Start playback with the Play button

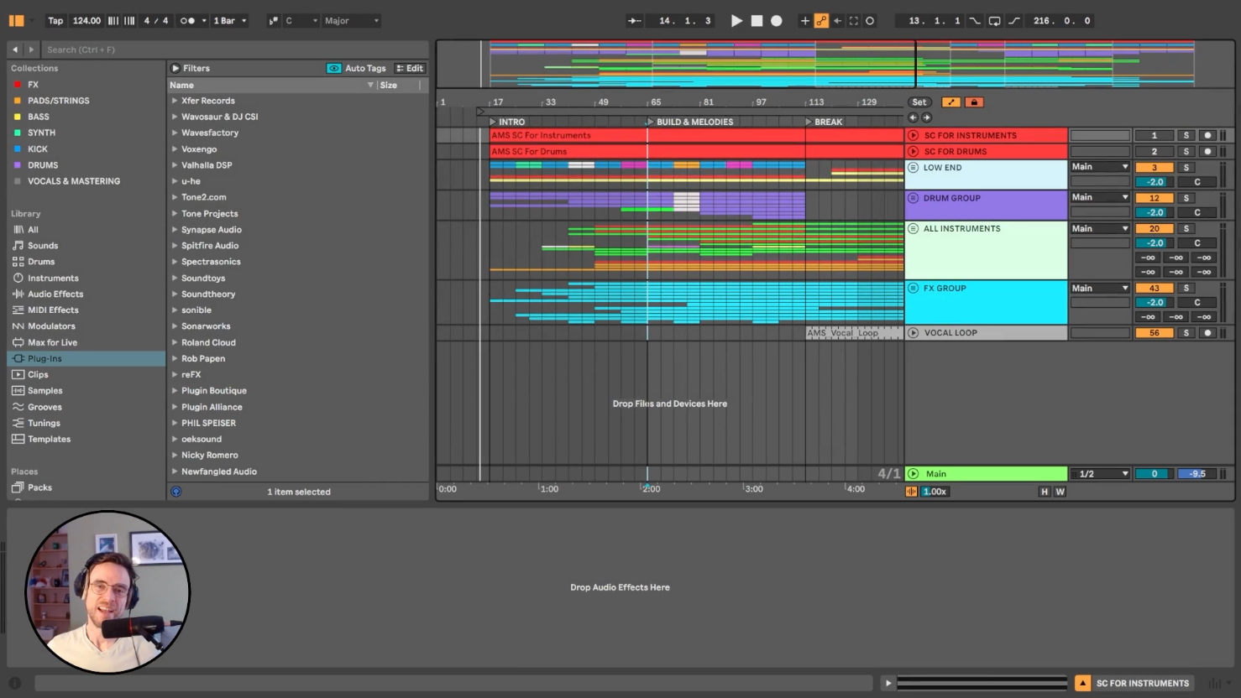pos(736,21)
